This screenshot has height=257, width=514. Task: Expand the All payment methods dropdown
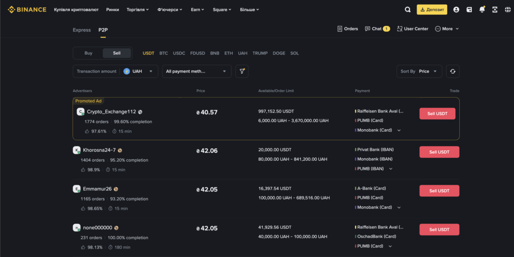click(196, 71)
